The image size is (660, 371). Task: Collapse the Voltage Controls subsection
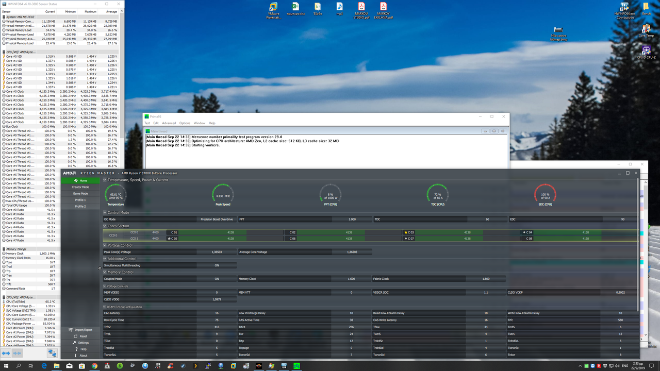(x=105, y=286)
